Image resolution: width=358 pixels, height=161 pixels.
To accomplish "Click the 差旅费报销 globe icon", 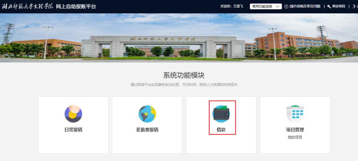I will 147,114.
